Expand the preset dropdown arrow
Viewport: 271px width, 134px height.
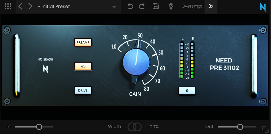[114, 7]
